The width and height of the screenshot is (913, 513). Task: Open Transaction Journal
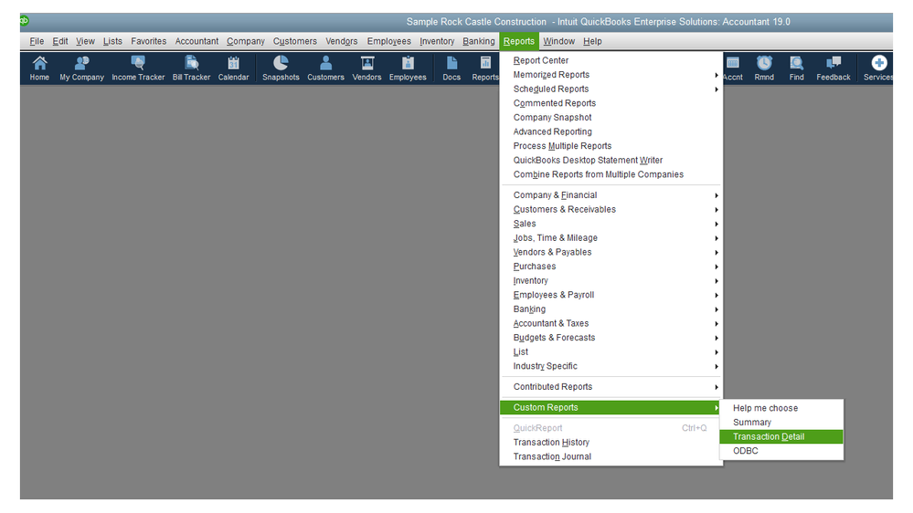tap(611, 456)
